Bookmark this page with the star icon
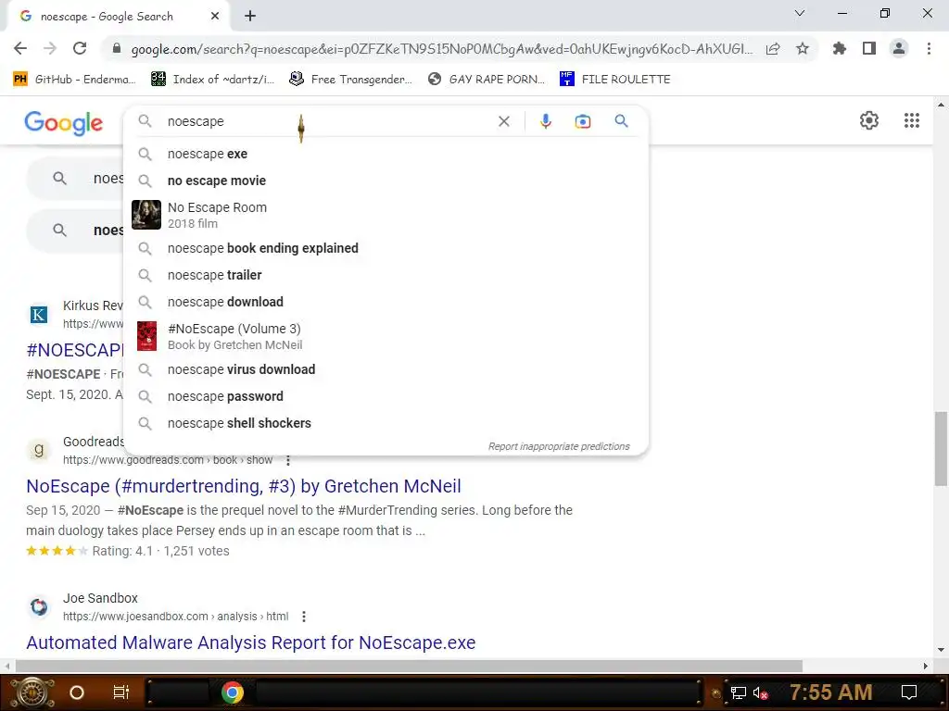This screenshot has height=711, width=949. pyautogui.click(x=802, y=48)
